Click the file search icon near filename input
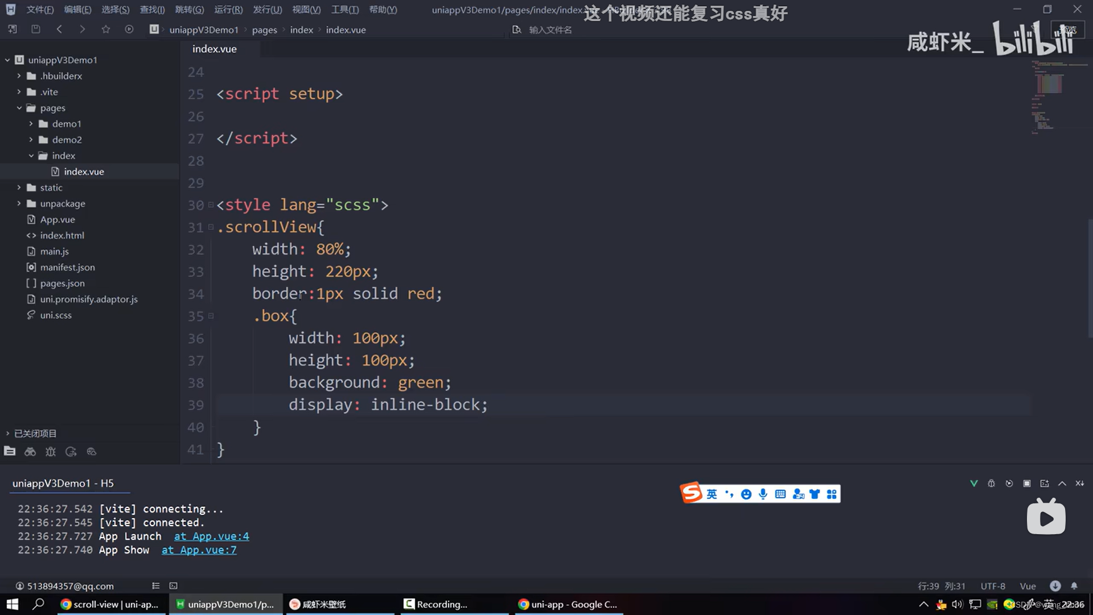This screenshot has height=615, width=1093. pos(516,30)
